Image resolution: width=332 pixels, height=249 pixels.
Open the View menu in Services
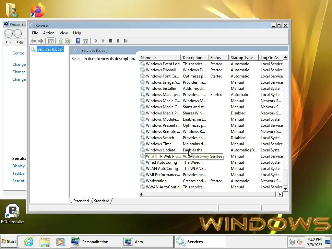point(64,33)
